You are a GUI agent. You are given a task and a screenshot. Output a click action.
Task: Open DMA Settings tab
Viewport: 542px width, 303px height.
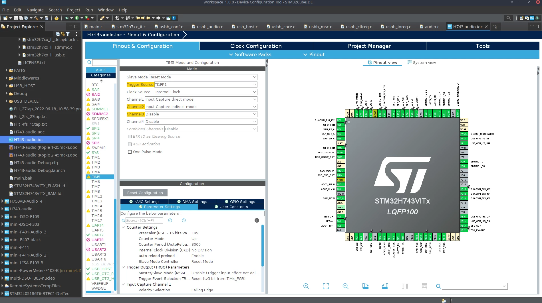click(x=192, y=202)
